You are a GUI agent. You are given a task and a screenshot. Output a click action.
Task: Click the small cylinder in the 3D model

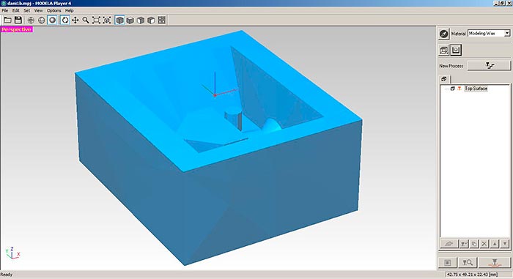(x=233, y=119)
